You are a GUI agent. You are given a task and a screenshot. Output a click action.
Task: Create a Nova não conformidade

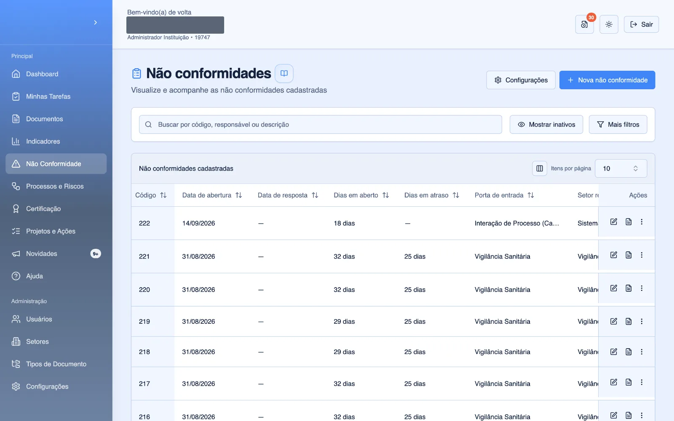pyautogui.click(x=607, y=80)
